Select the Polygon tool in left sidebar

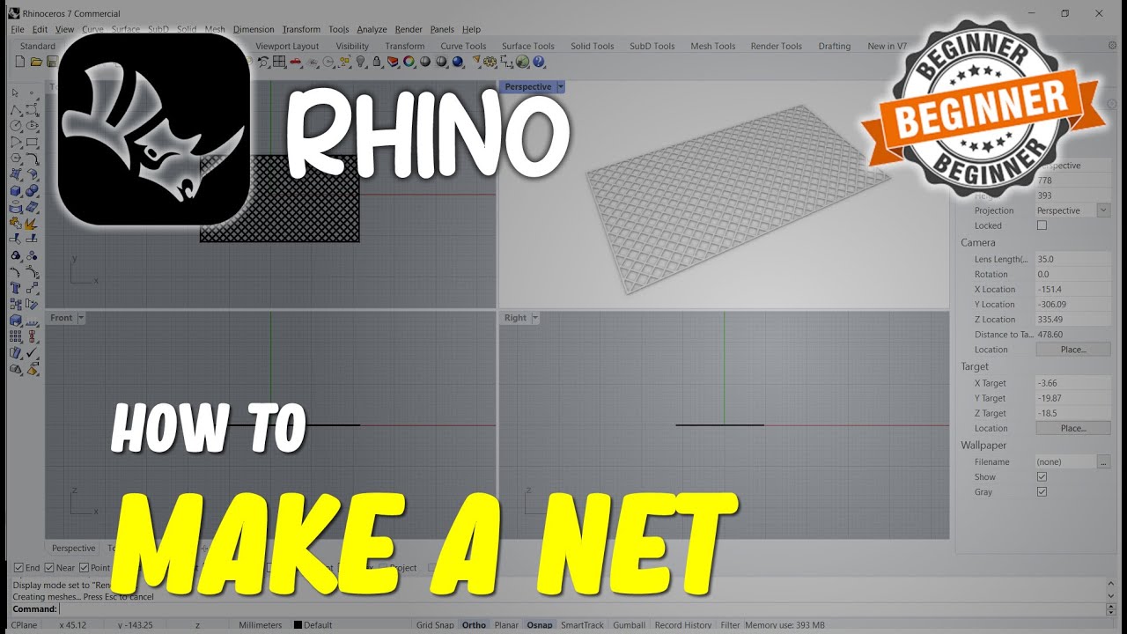pos(16,158)
